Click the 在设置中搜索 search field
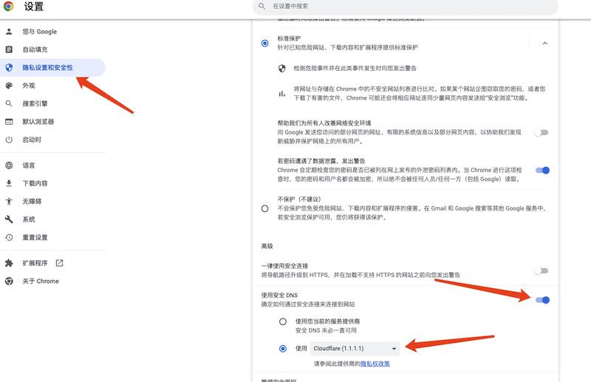The width and height of the screenshot is (591, 382). (406, 7)
